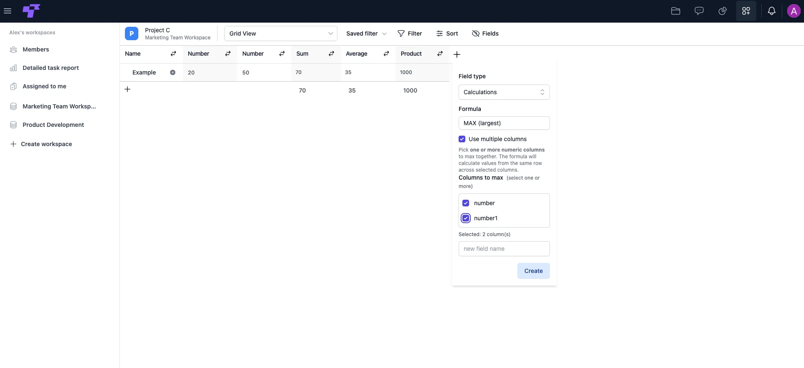Image resolution: width=804 pixels, height=368 pixels.
Task: Open the folder icon in top bar
Action: pos(676,11)
